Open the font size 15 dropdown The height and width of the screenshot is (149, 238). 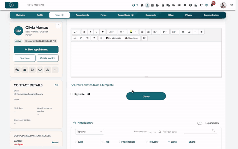click(122, 32)
